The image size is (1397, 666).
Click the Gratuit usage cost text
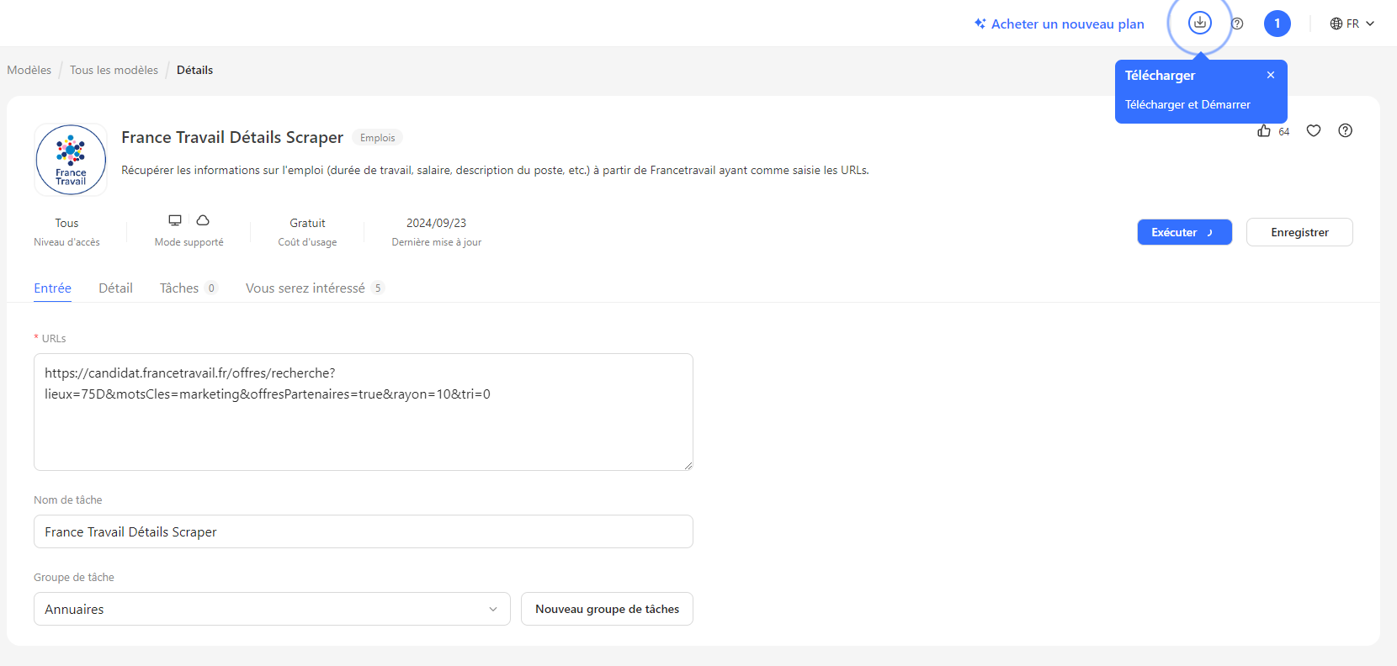coord(307,223)
